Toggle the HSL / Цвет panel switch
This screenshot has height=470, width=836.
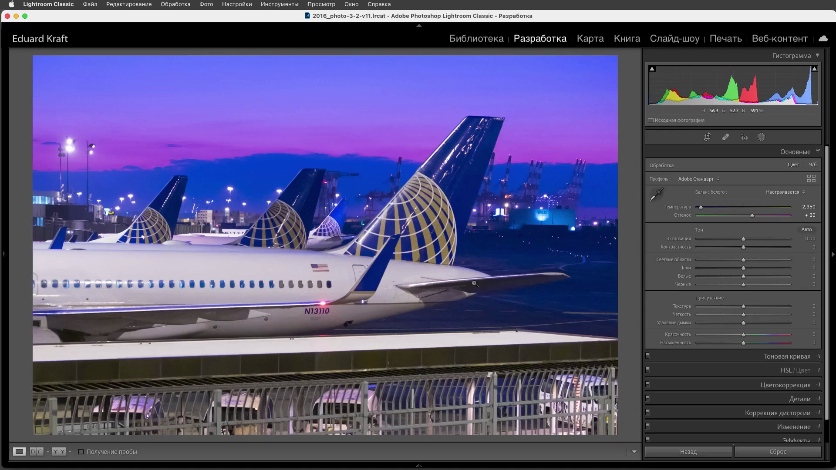point(647,370)
